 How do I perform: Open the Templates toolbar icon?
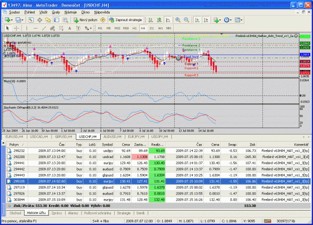pyautogui.click(x=237, y=20)
